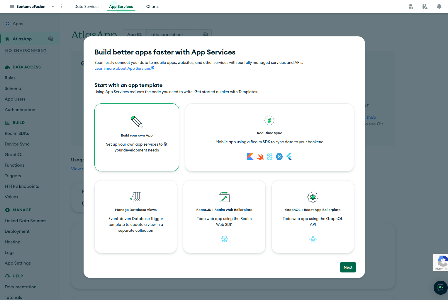Click the Build section laptop icon
This screenshot has width=448, height=300.
(x=7, y=123)
